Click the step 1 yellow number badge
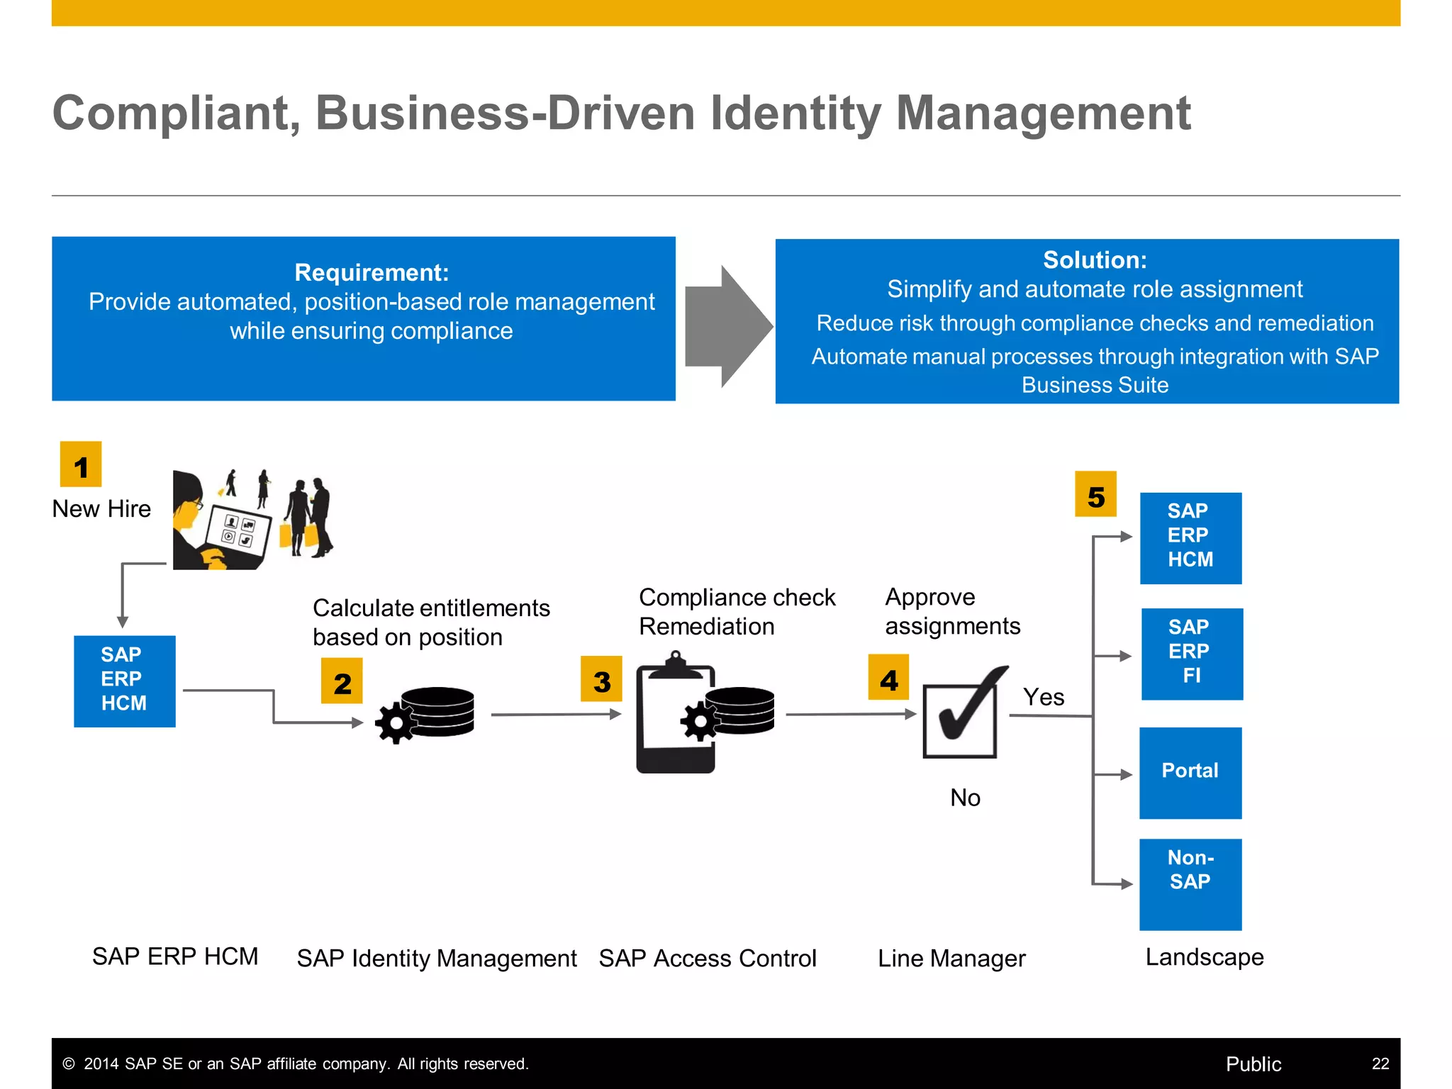The width and height of the screenshot is (1452, 1089). [x=81, y=464]
